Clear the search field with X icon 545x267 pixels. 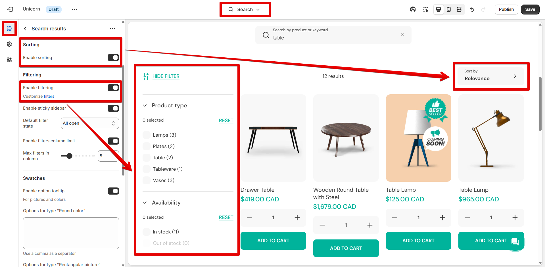(402, 35)
